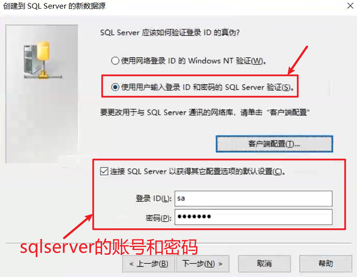Click the gray wizard side panel image
Viewport: 357px width, 277px height.
(x=42, y=94)
